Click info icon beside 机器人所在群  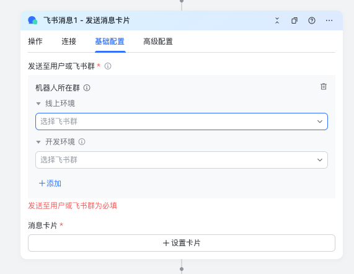(x=87, y=88)
